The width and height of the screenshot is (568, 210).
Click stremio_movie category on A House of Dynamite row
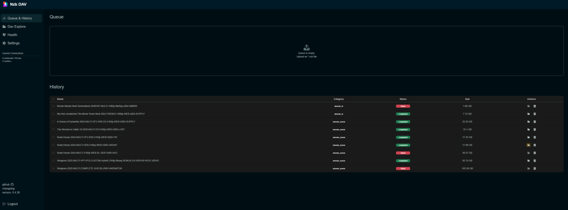339,122
